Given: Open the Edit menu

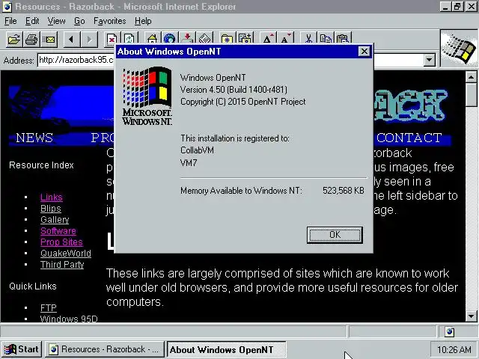Looking at the screenshot, I should 32,21.
